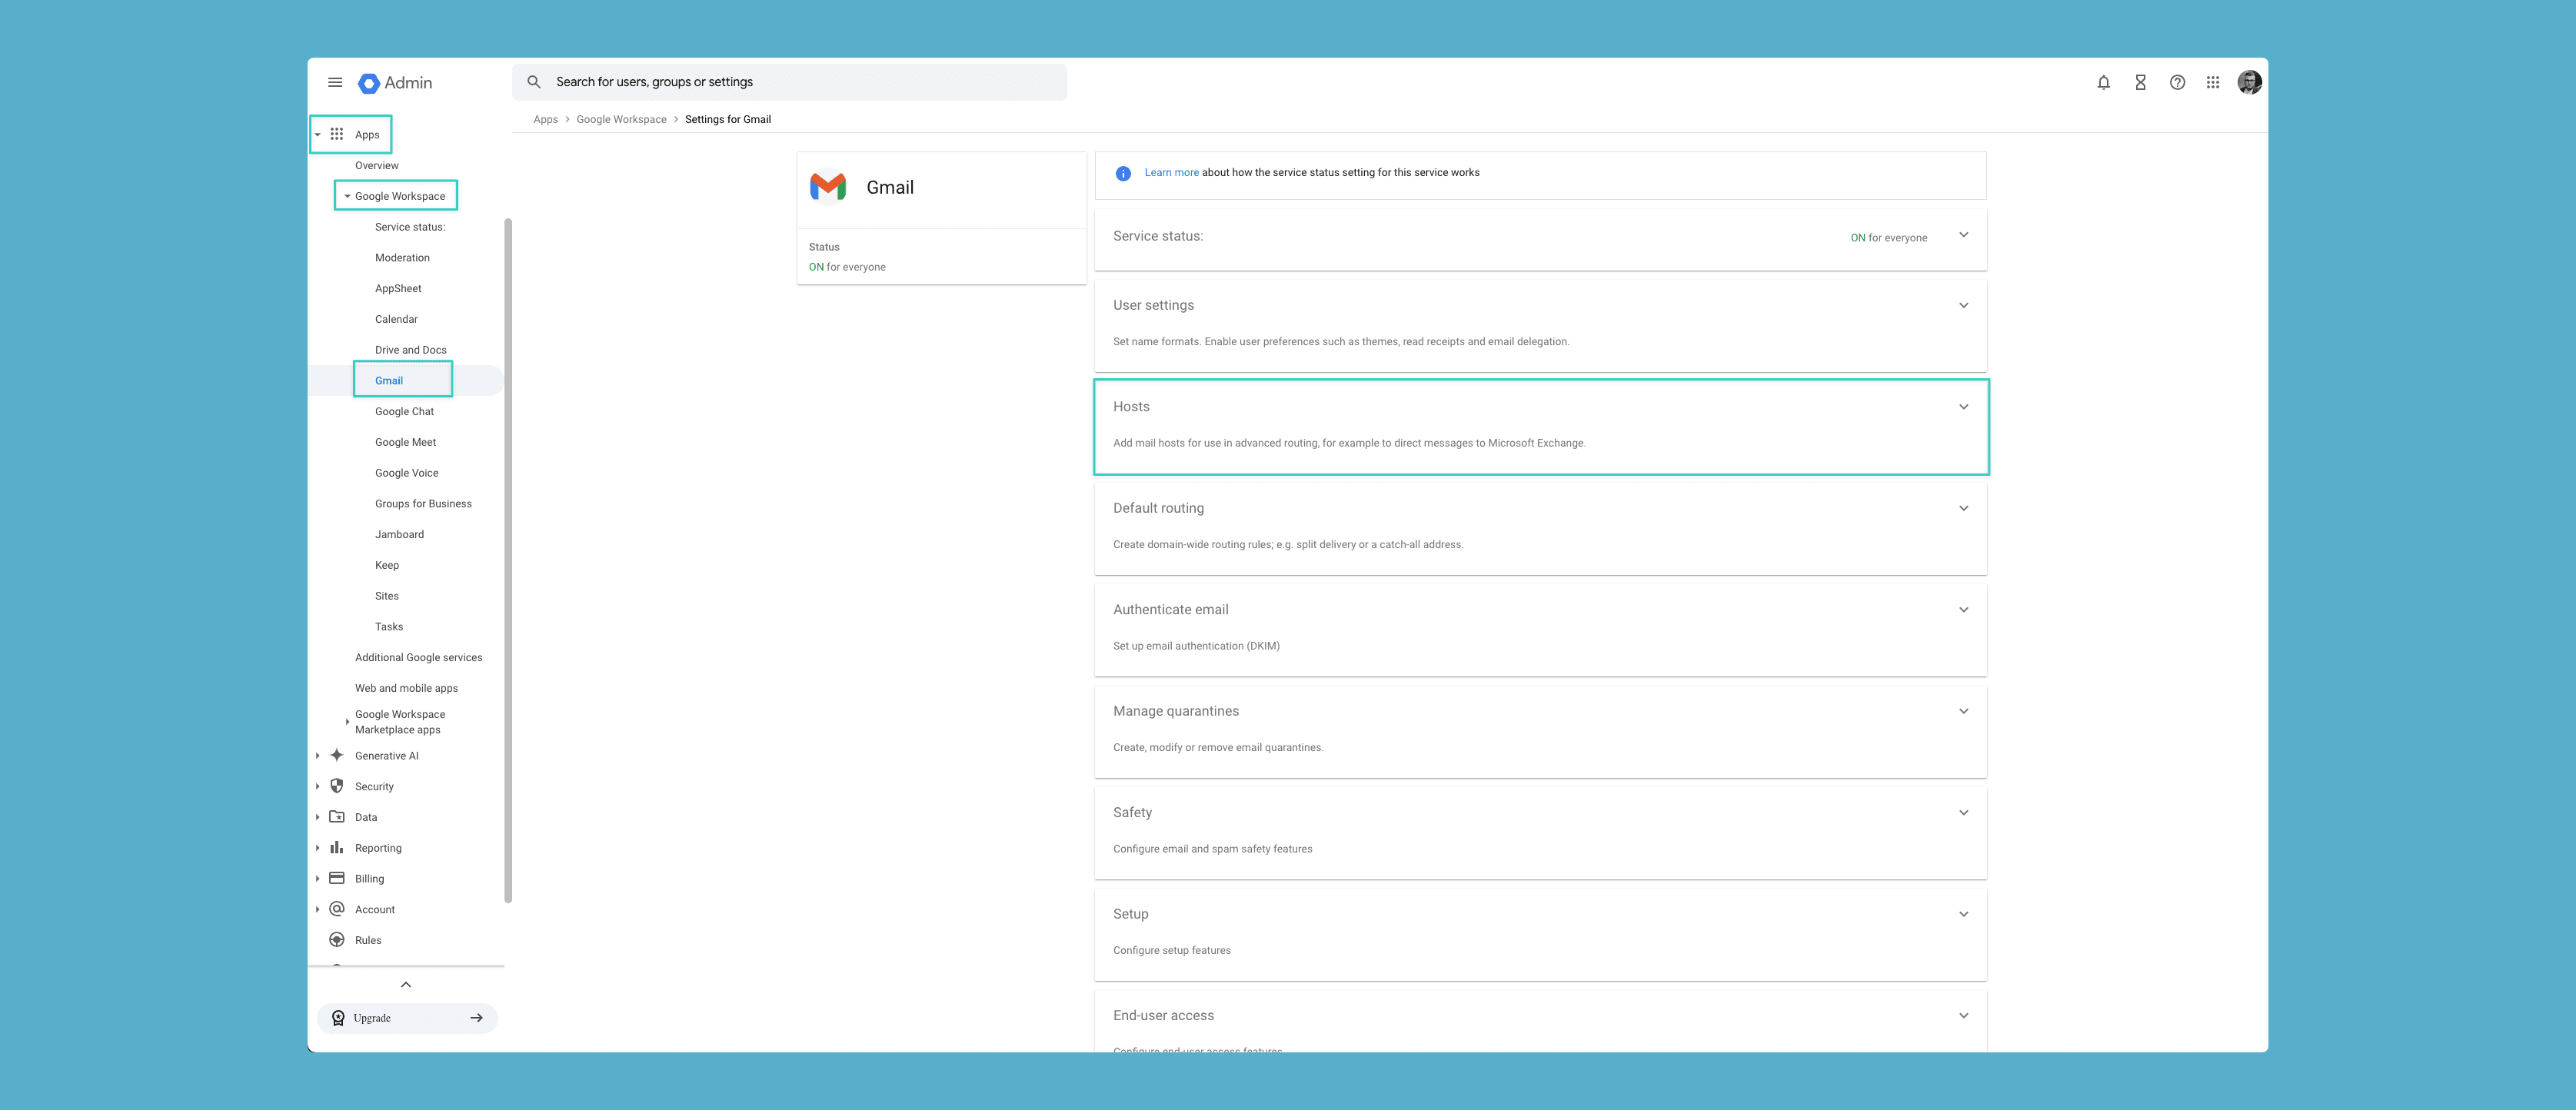
Task: Click the Account at-sign icon
Action: click(337, 909)
